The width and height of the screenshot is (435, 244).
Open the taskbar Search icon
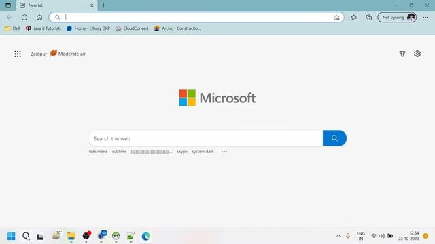26,236
